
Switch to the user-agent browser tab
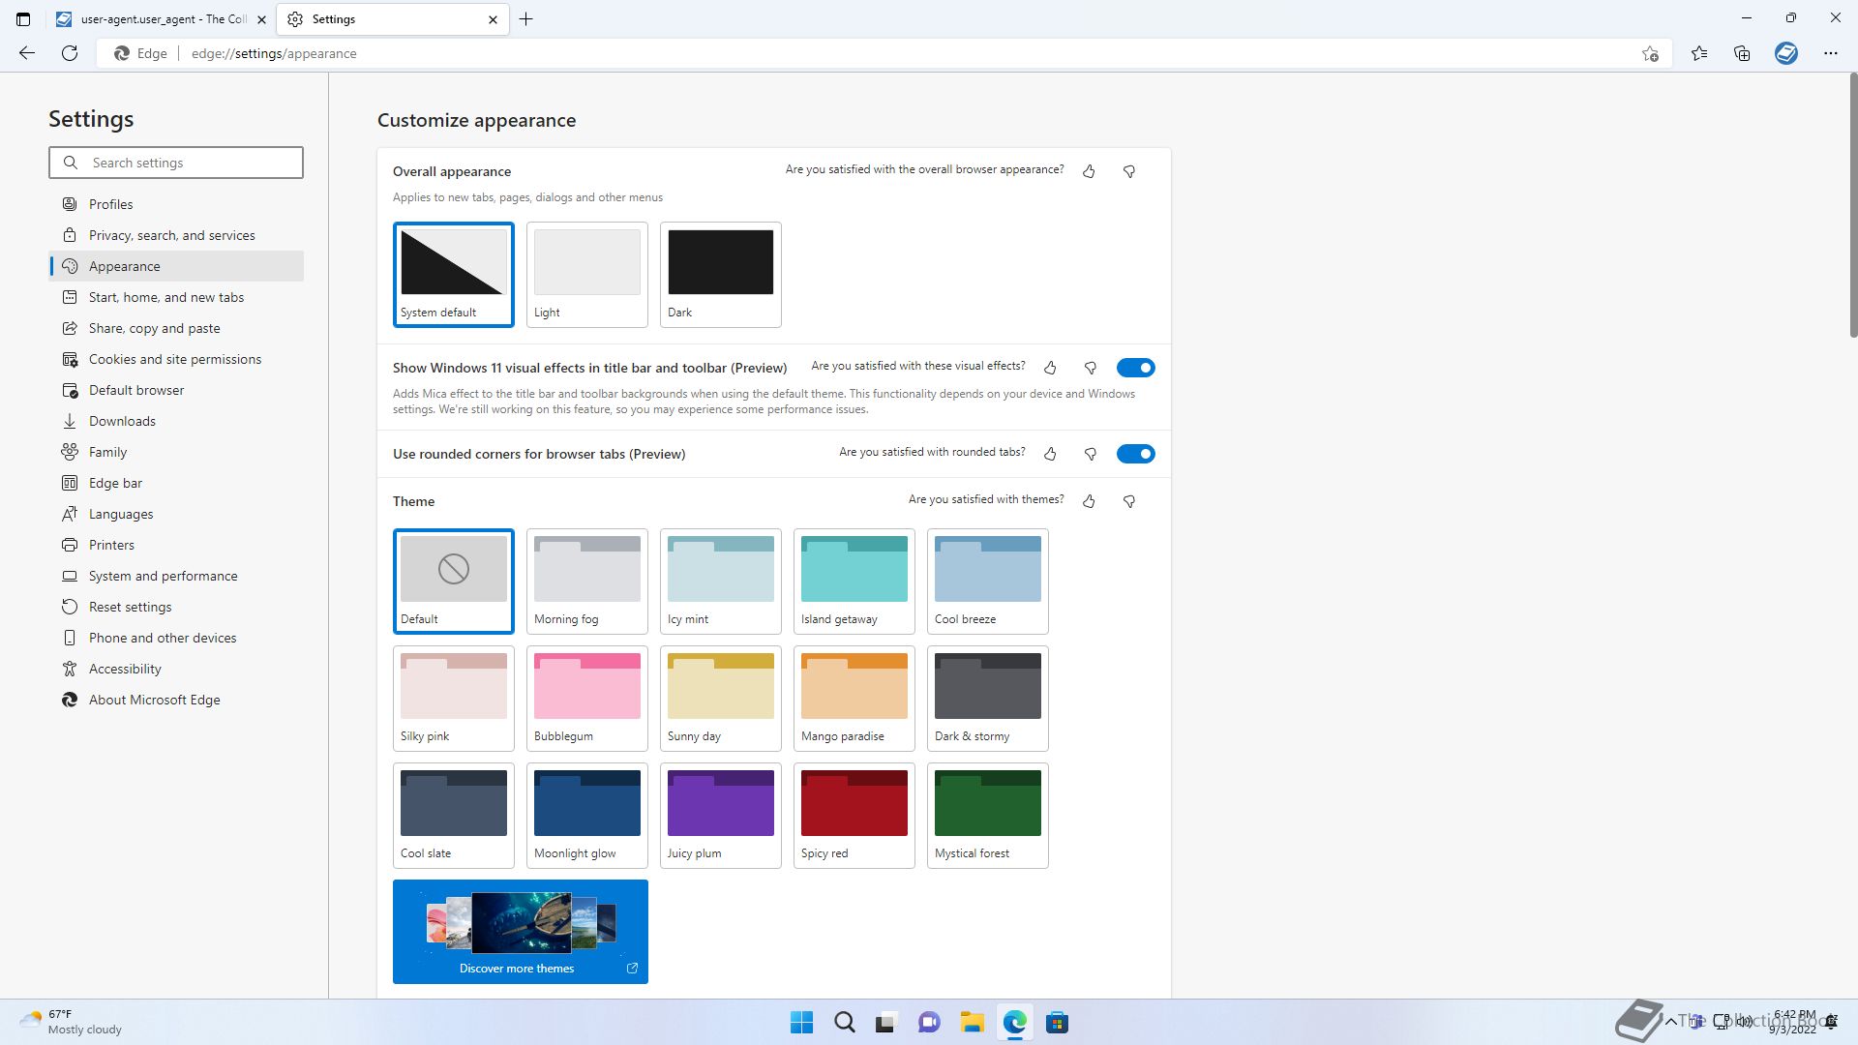(x=160, y=19)
